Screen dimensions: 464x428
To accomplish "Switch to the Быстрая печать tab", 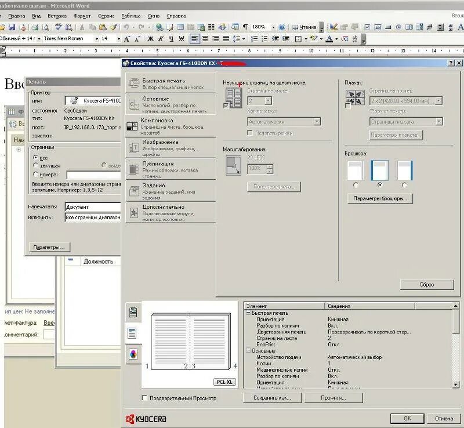I will point(171,83).
